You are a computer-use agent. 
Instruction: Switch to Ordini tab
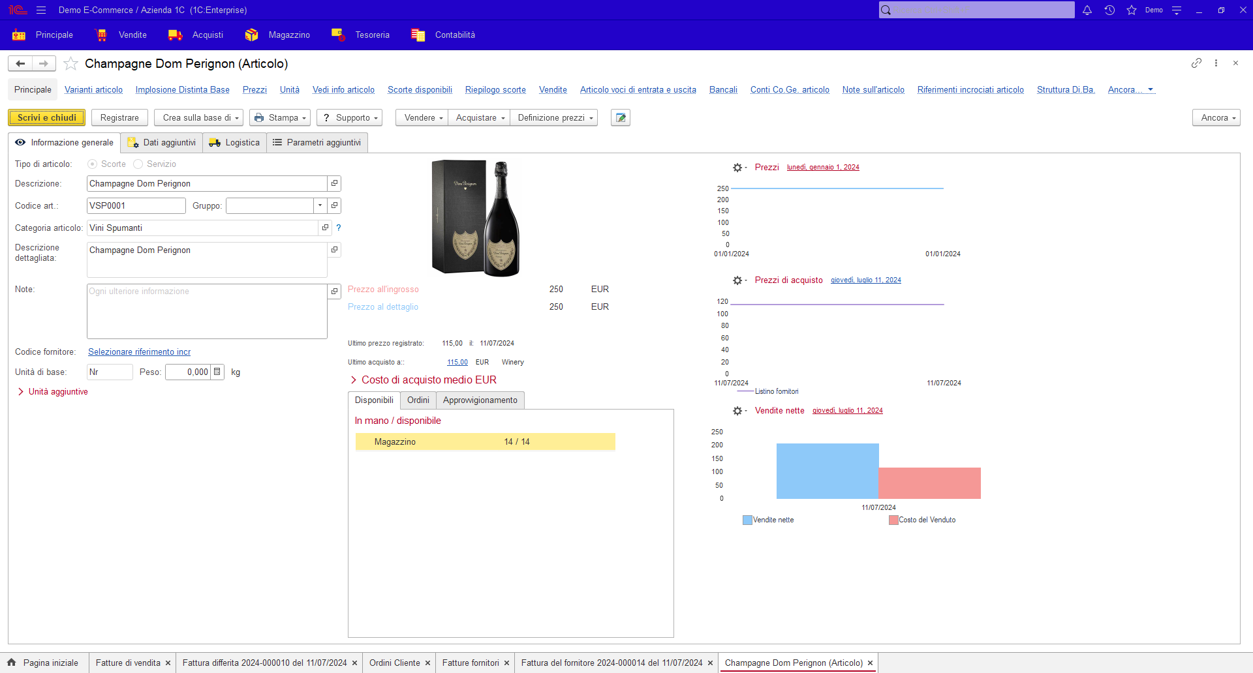[418, 400]
